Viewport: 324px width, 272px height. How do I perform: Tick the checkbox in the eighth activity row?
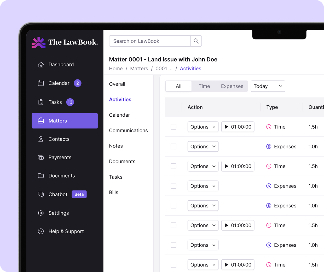tap(173, 265)
